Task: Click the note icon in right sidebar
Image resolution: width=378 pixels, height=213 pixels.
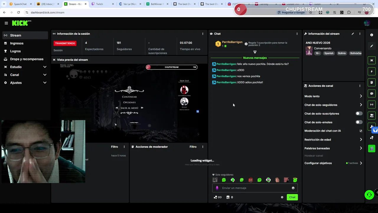Action: click(372, 82)
